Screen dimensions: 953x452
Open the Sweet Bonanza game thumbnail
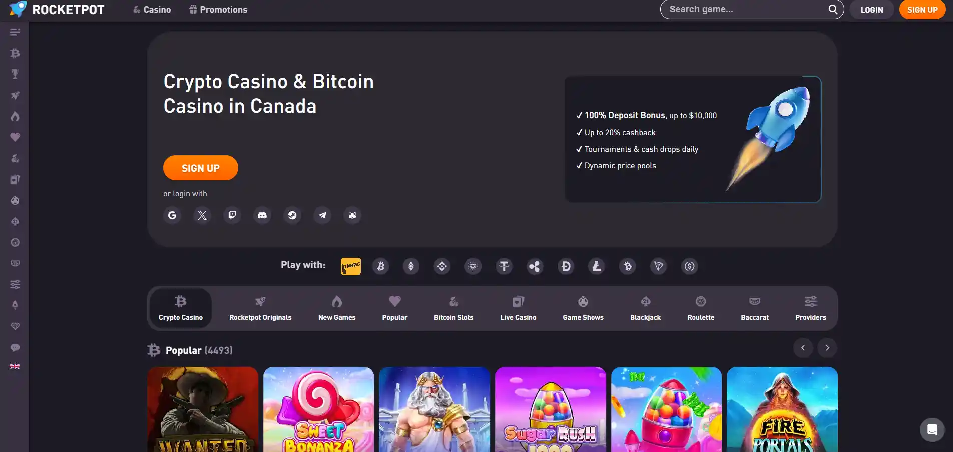click(x=319, y=409)
